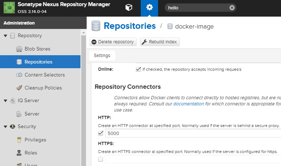The width and height of the screenshot is (281, 166).
Task: Click the search box containing hello
Action: pos(200,8)
